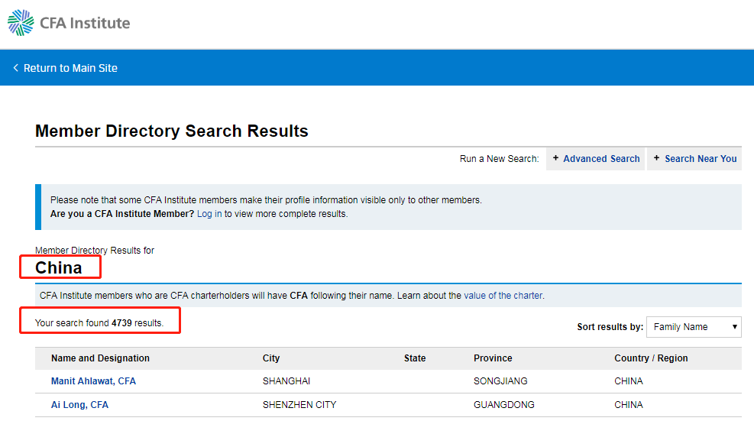This screenshot has width=754, height=421.
Task: Open the Advanced Search link
Action: pos(601,159)
